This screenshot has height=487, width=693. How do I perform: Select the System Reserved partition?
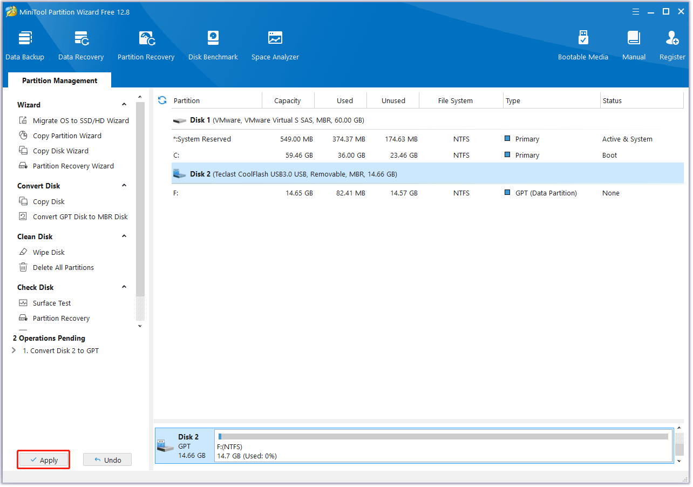coord(427,139)
